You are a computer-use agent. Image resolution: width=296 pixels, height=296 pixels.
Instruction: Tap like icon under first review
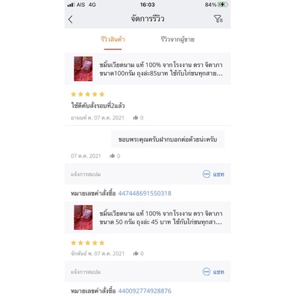[135, 118]
